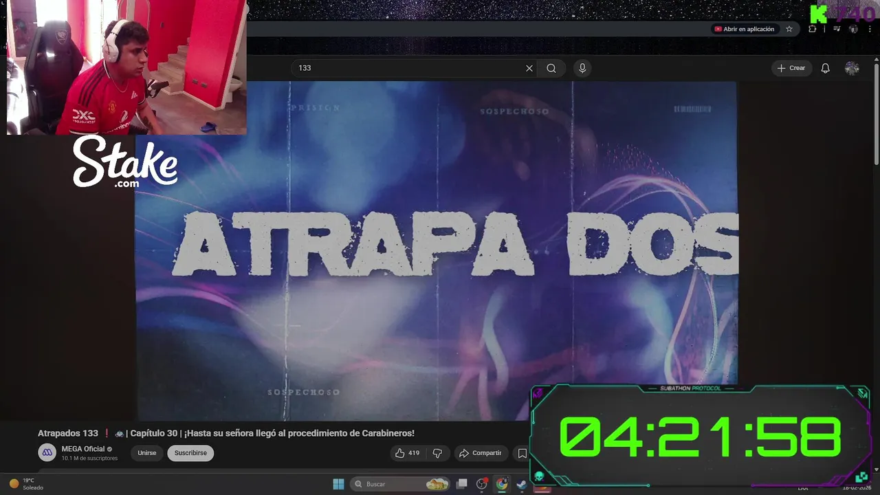Click the Crear button

coord(791,68)
